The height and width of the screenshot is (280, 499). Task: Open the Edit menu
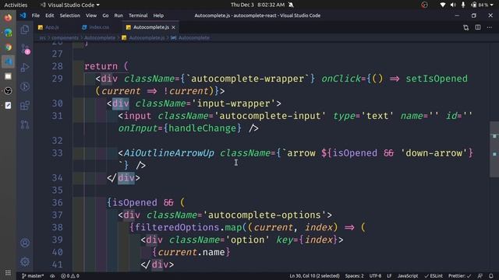pos(49,16)
